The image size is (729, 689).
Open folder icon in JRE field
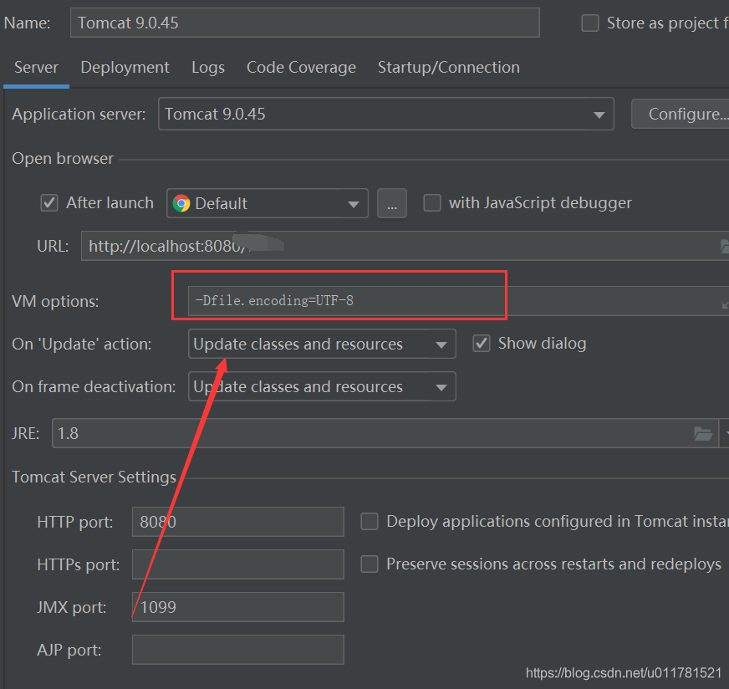702,434
